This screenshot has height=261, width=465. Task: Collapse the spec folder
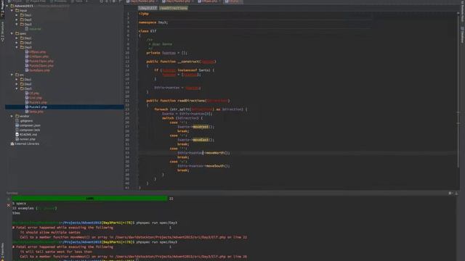click(x=12, y=33)
